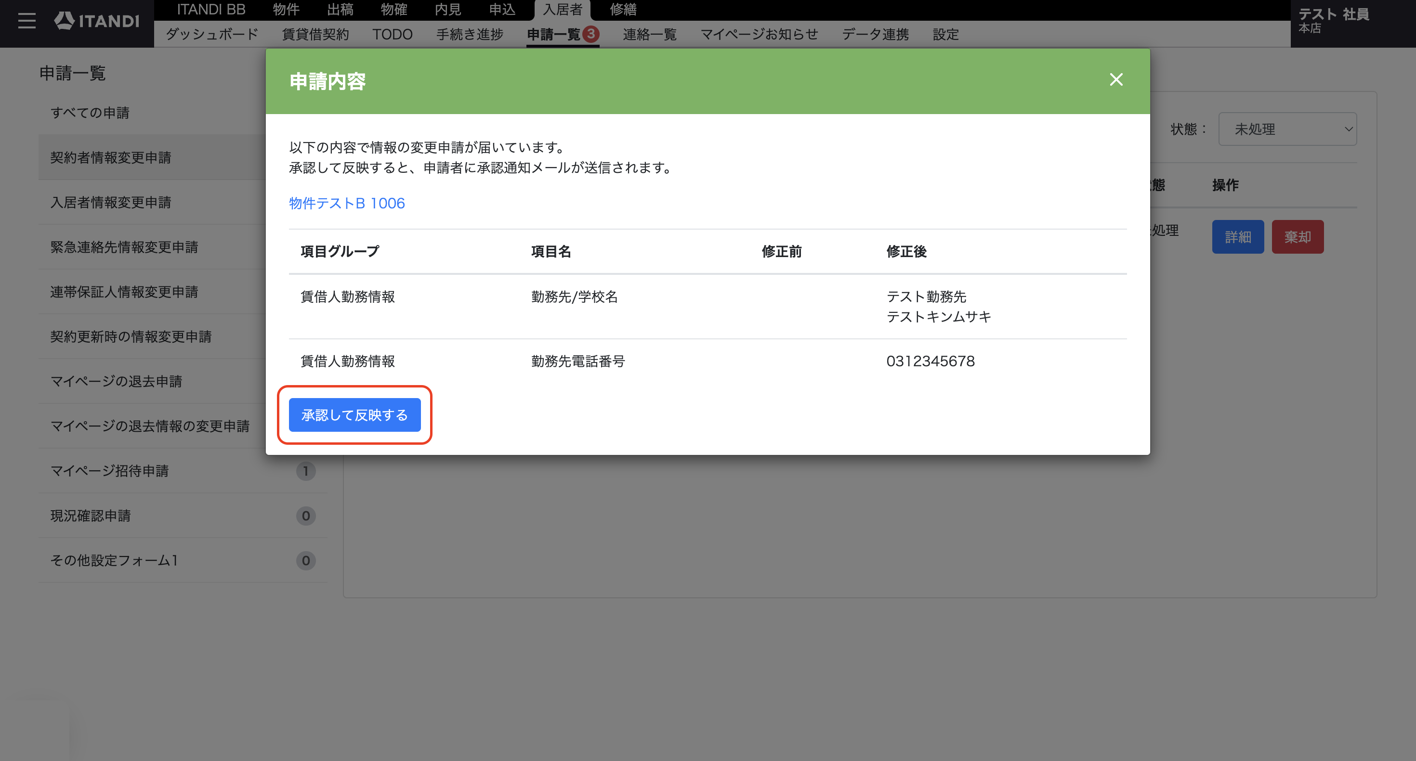The width and height of the screenshot is (1416, 761).
Task: Click テスト勤務先 value text
Action: [x=926, y=297]
